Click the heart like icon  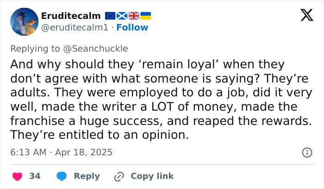[x=18, y=176]
